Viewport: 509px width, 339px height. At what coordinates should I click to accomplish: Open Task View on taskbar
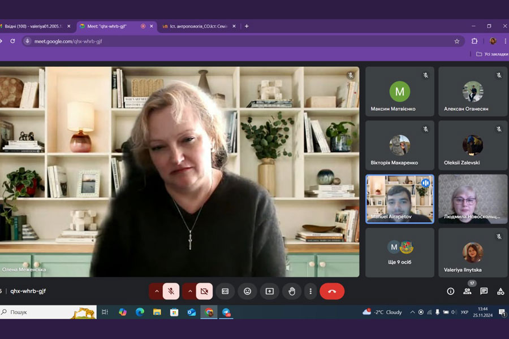point(105,312)
